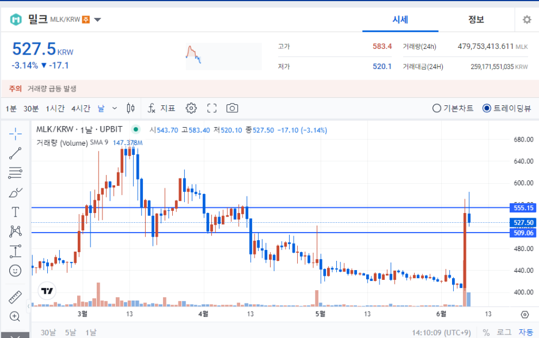This screenshot has width=539, height=338.
Task: Click the -3.14% change value
Action: click(x=25, y=65)
